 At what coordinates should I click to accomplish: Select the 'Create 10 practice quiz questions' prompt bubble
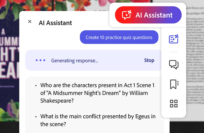coord(119,37)
